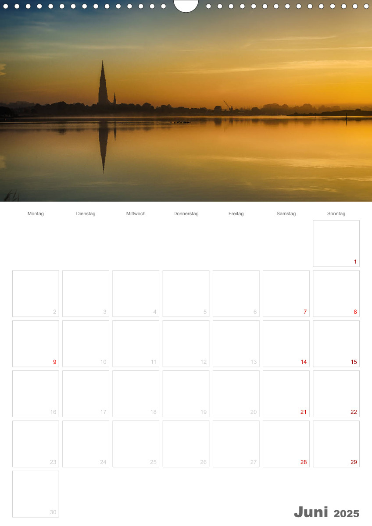Click the Saturday cell numbered 14
The height and width of the screenshot is (526, 372).
coord(286,344)
